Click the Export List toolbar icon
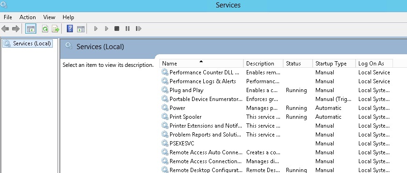 point(56,29)
